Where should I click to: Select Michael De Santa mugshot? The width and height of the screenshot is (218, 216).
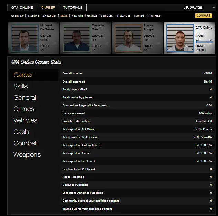pyautogui.click(x=24, y=38)
